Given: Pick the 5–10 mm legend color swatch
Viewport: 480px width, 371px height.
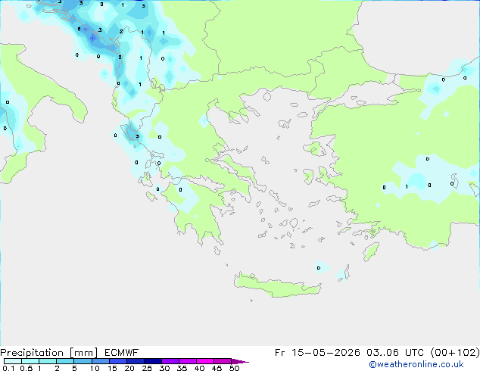Looking at the screenshot, I should 83,361.
